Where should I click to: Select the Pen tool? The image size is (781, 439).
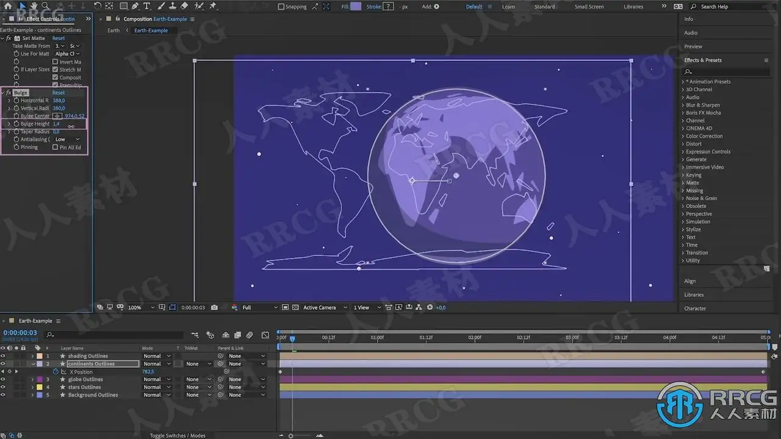135,6
